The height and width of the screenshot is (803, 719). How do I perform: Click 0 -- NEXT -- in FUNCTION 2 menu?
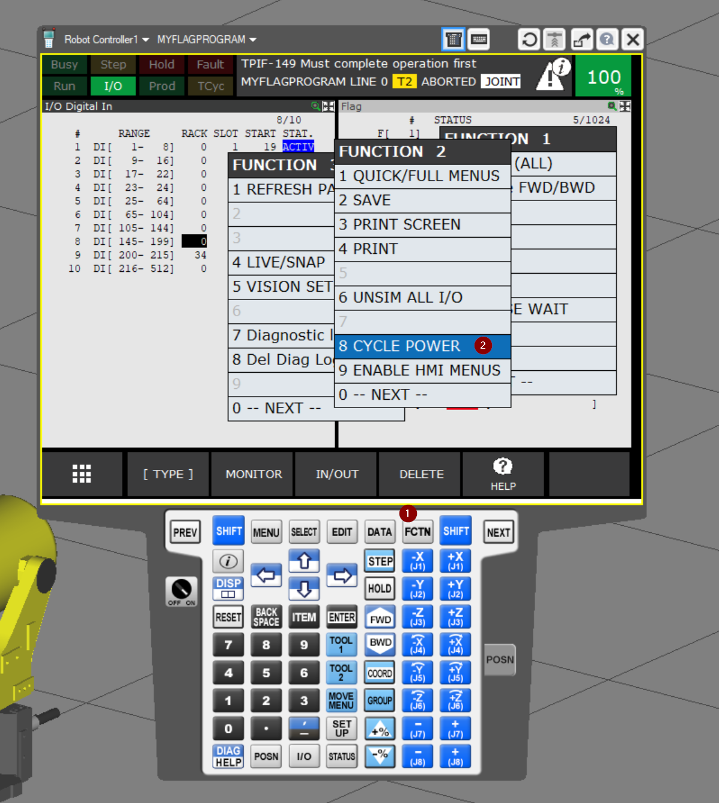(422, 395)
